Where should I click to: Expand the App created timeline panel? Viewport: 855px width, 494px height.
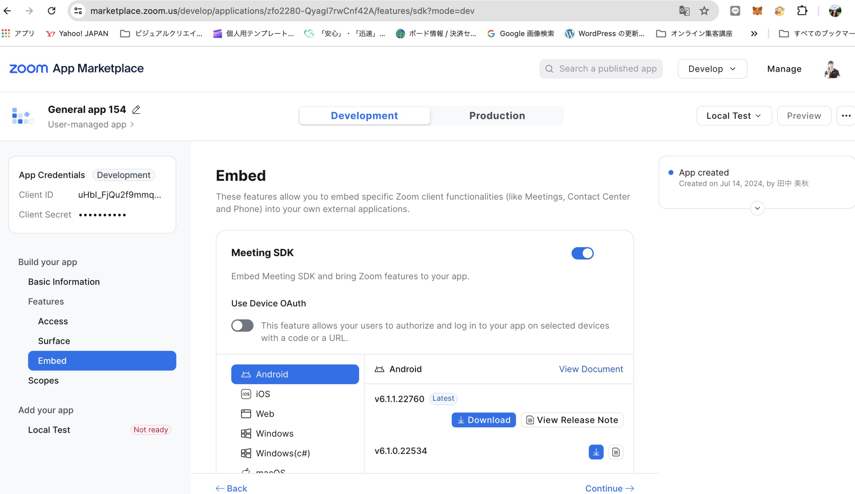[x=757, y=208]
